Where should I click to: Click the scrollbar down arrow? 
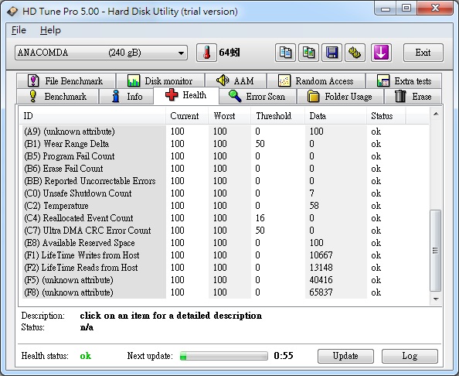[x=436, y=299]
